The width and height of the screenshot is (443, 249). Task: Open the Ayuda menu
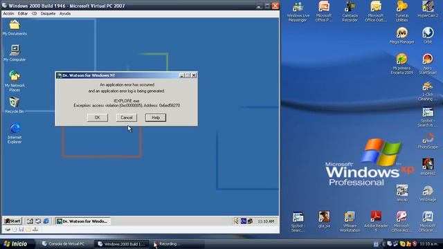click(x=65, y=14)
